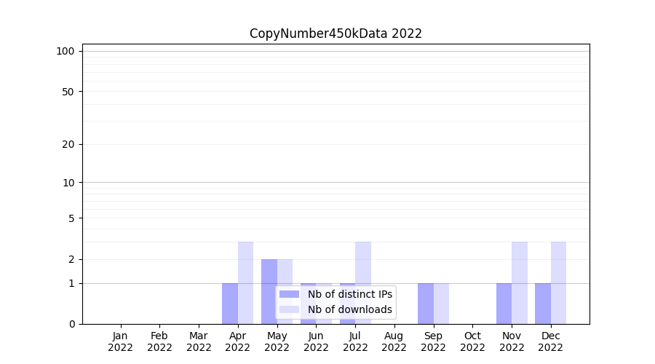Click the chart title CopyNumber450kData 2022

[336, 33]
